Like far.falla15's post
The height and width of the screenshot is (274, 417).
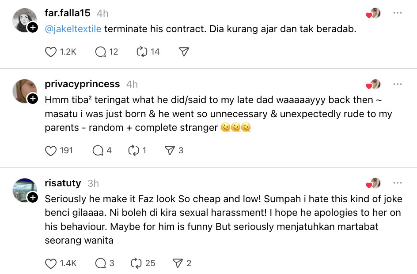click(51, 52)
